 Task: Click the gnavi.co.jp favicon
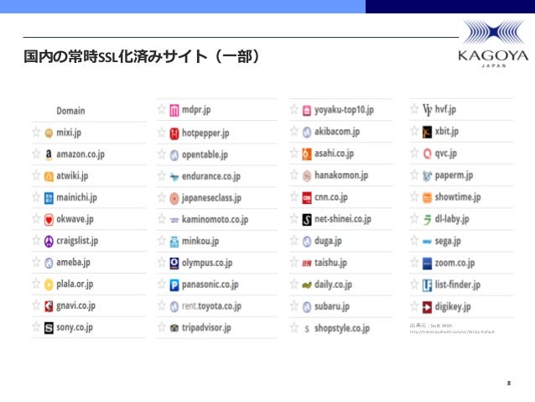tap(49, 306)
